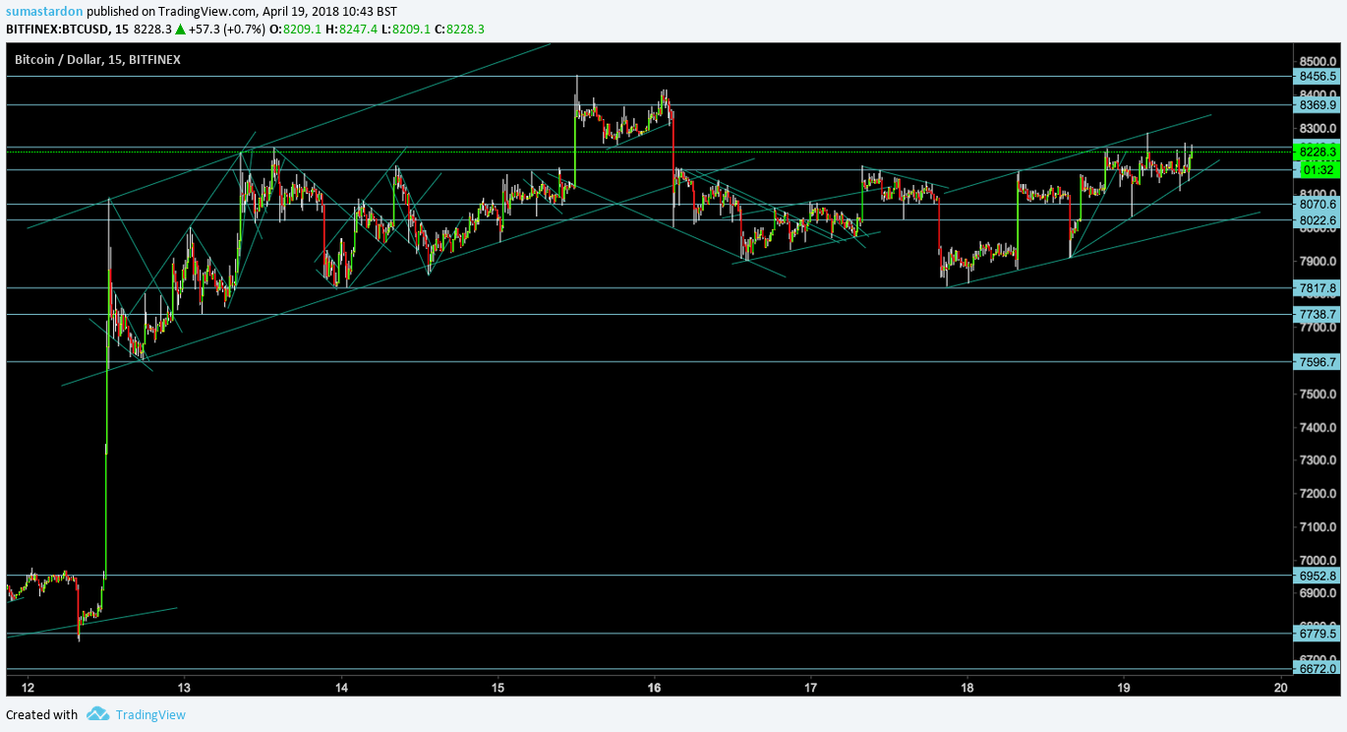Select the 7817.8 price level label
Screen dimensions: 1347x732
(1318, 288)
